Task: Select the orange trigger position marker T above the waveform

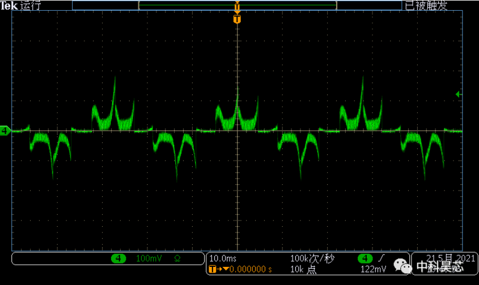Action: (237, 19)
